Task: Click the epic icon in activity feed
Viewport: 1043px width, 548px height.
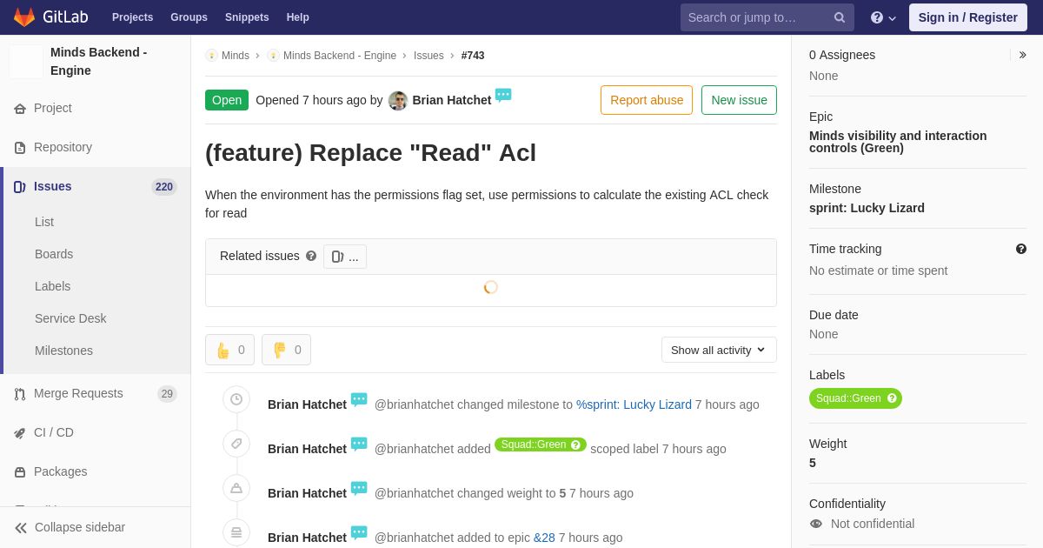Action: (x=236, y=533)
